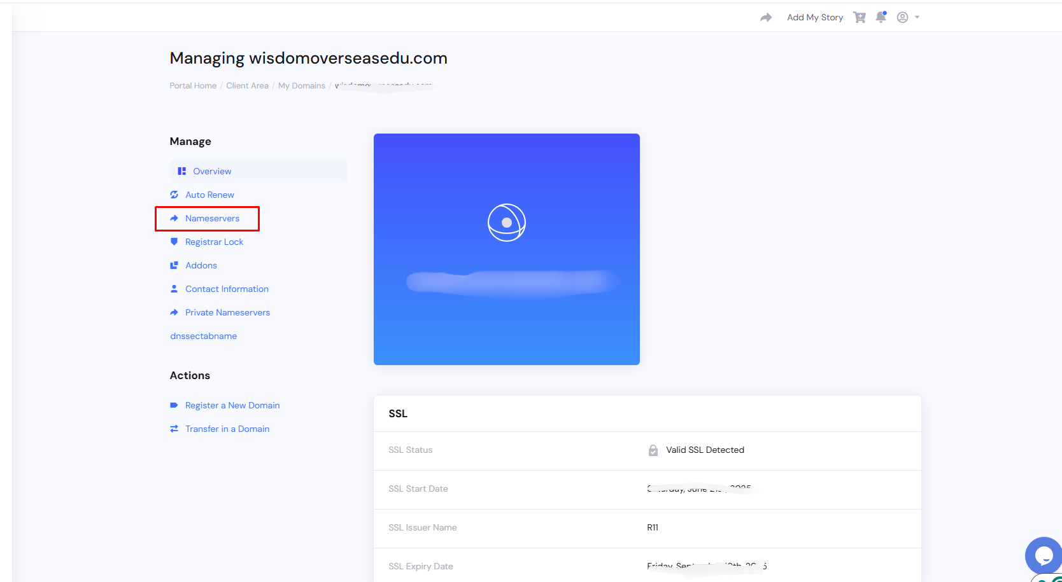The width and height of the screenshot is (1062, 582).
Task: Open Contact Information section
Action: (x=227, y=289)
